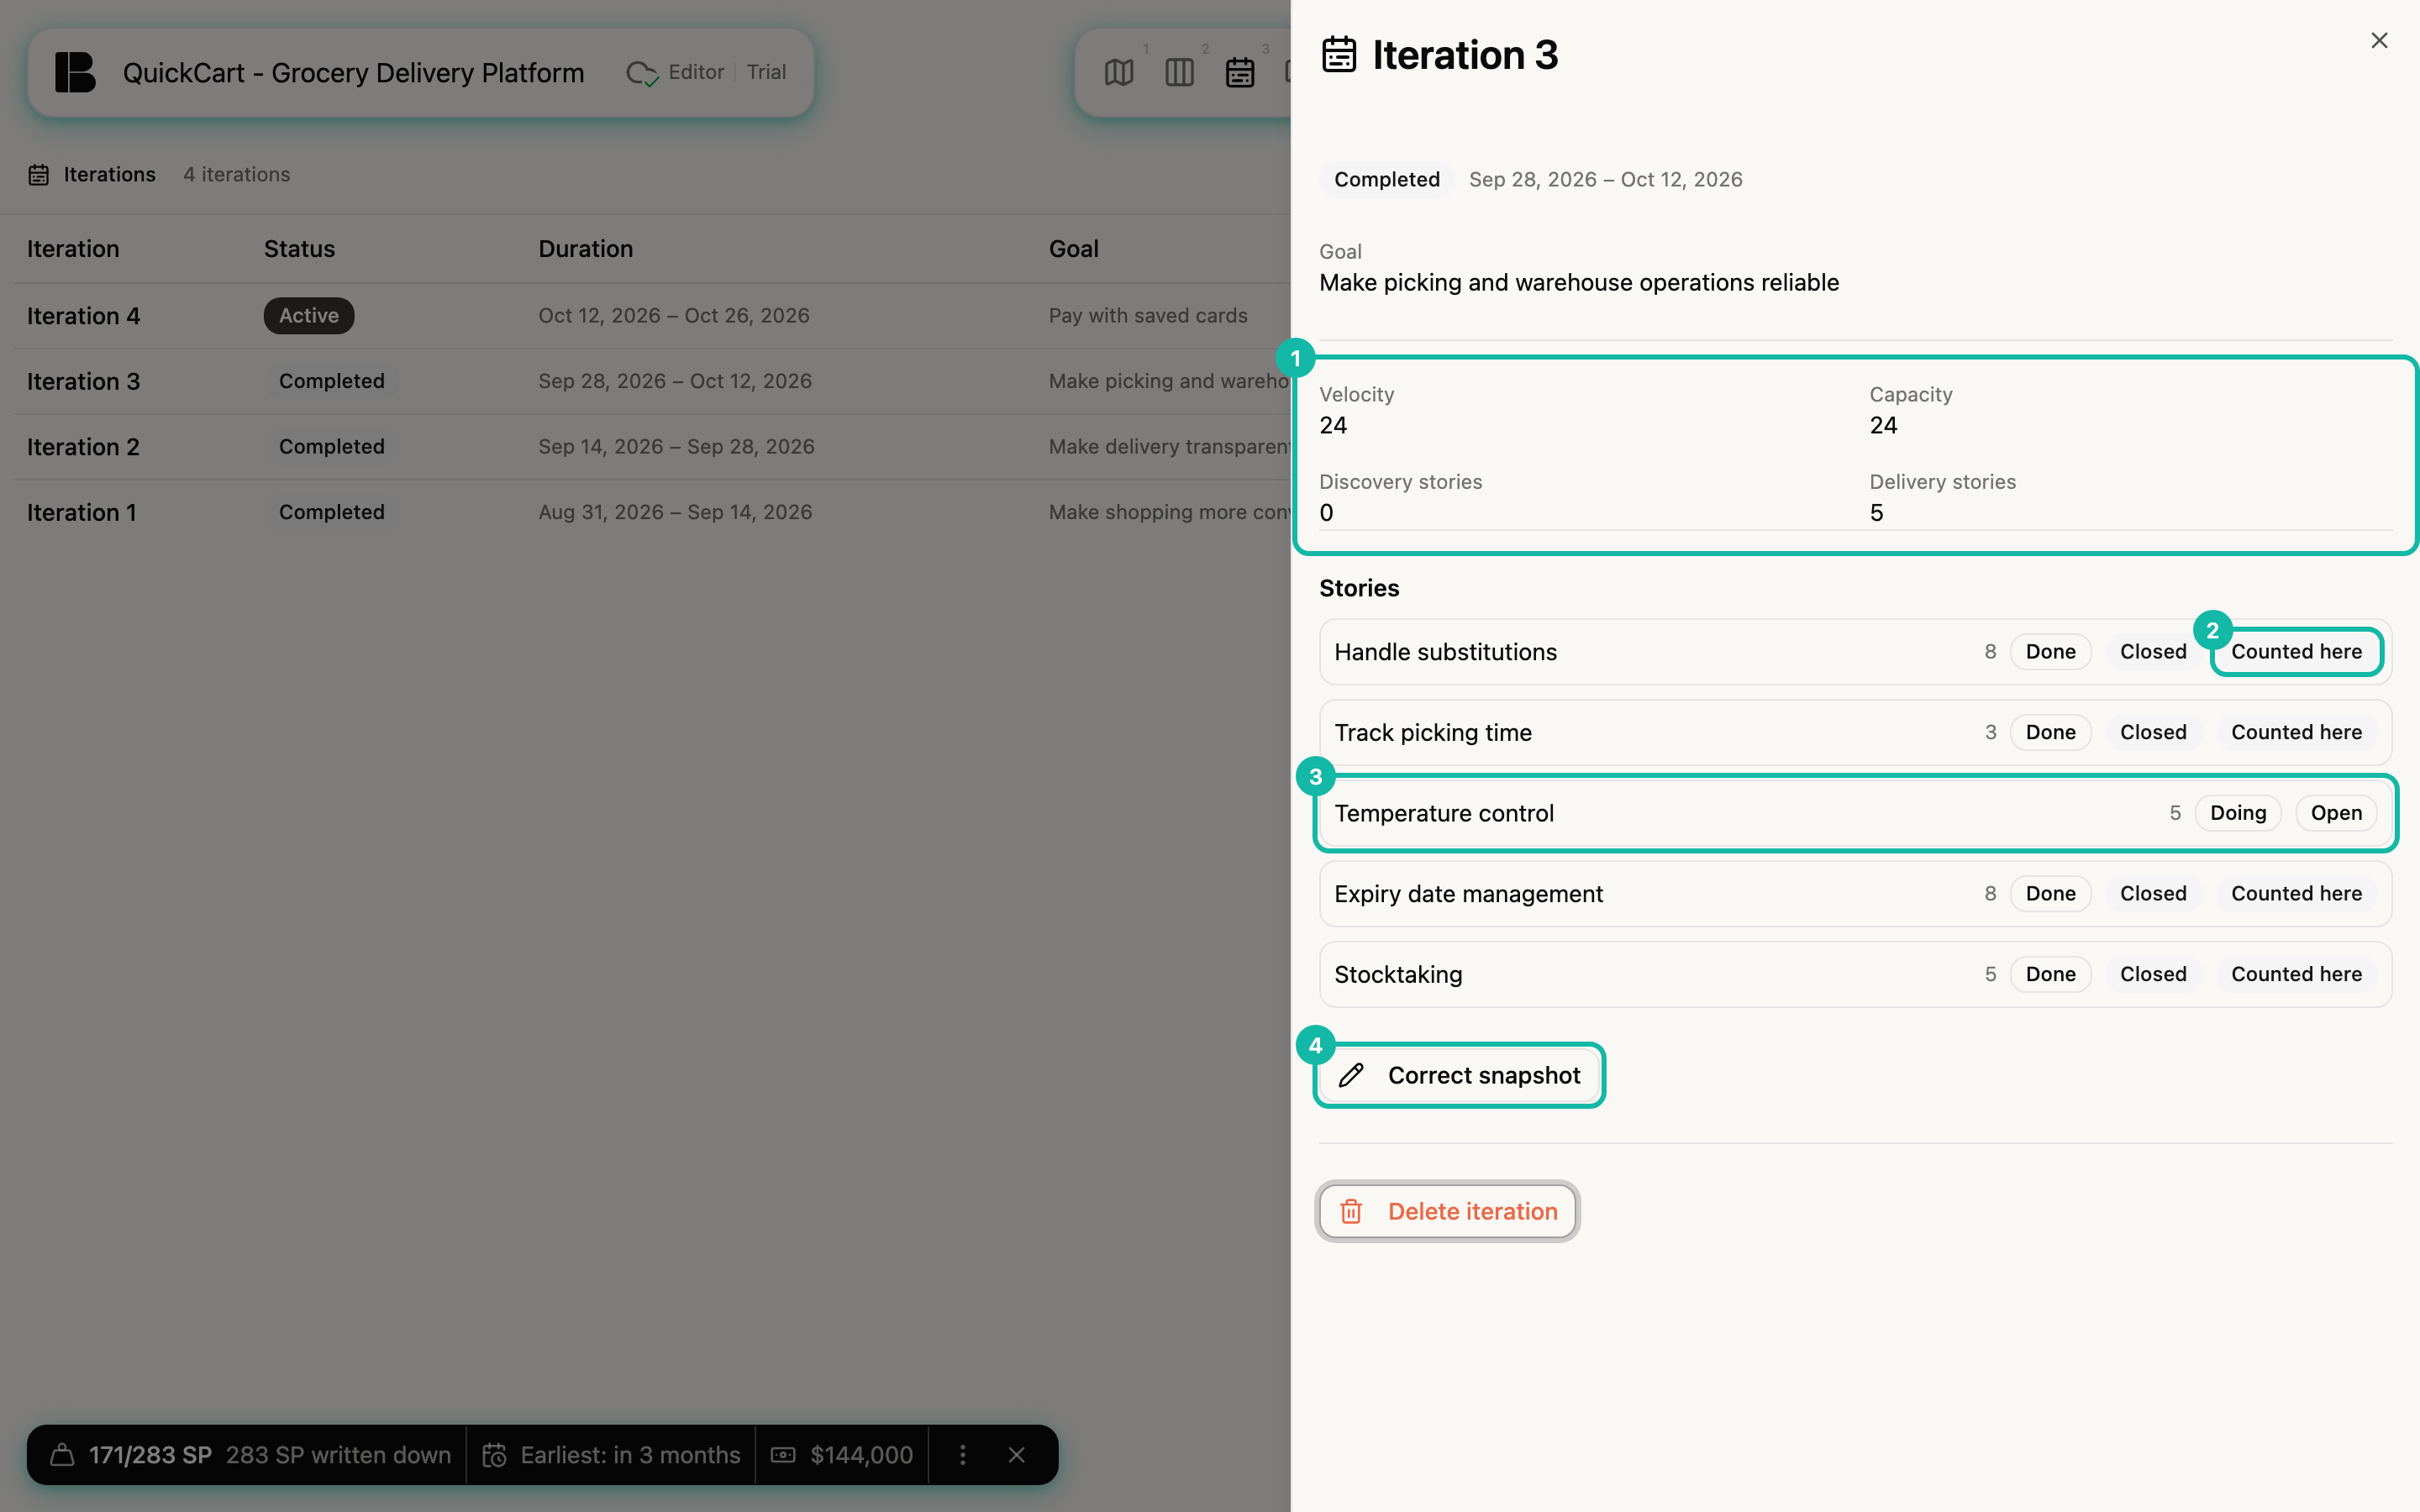The image size is (2420, 1512).
Task: Open Expiry date management story
Action: [1855, 894]
